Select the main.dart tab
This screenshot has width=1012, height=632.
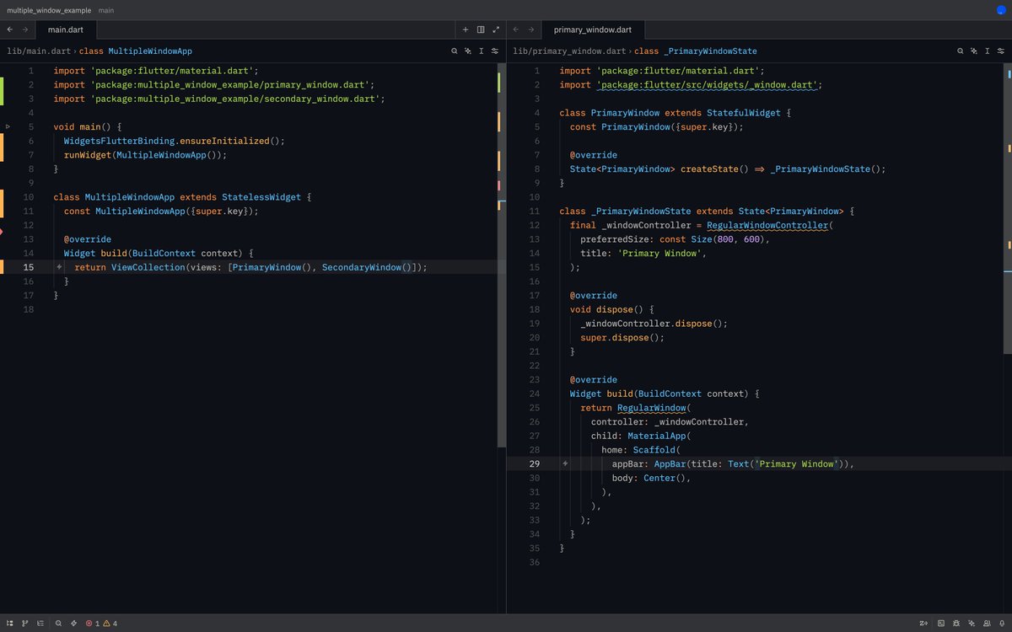(x=67, y=29)
